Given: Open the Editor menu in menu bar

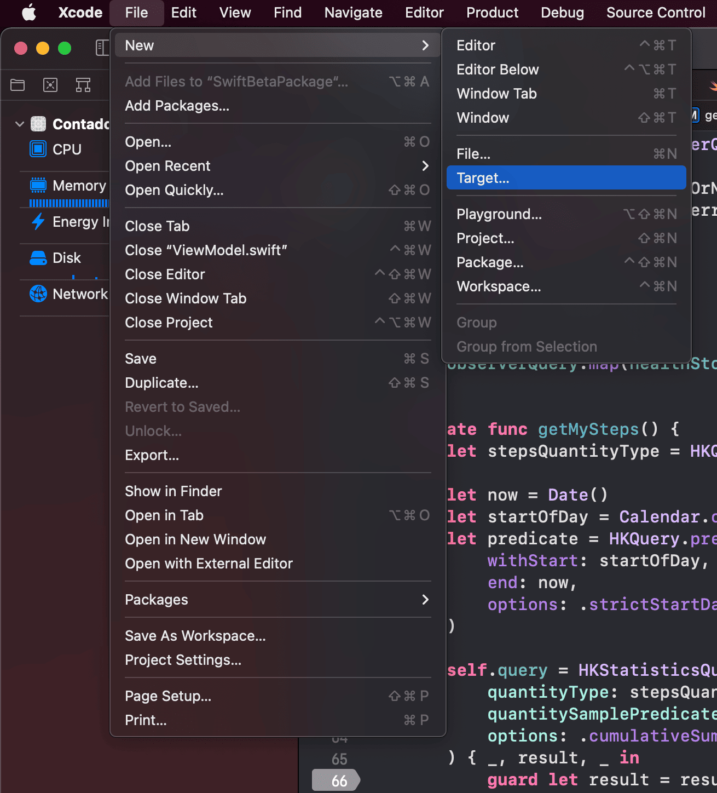Looking at the screenshot, I should click(x=424, y=12).
